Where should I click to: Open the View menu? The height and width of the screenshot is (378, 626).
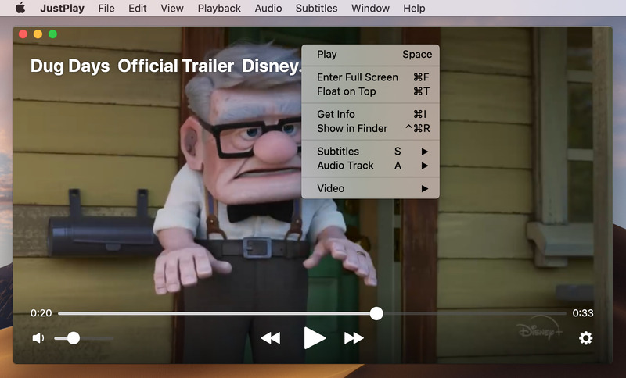172,8
